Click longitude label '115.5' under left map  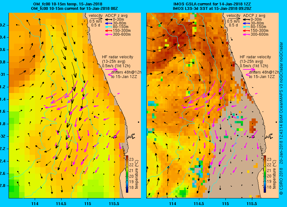[x=114, y=203]
